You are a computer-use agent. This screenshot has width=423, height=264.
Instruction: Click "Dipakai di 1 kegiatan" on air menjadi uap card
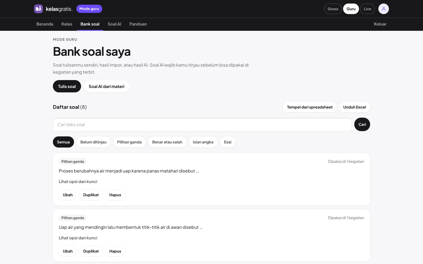coord(346,161)
